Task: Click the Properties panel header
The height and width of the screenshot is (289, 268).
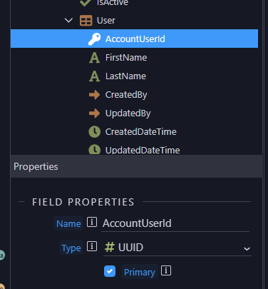Action: point(137,166)
